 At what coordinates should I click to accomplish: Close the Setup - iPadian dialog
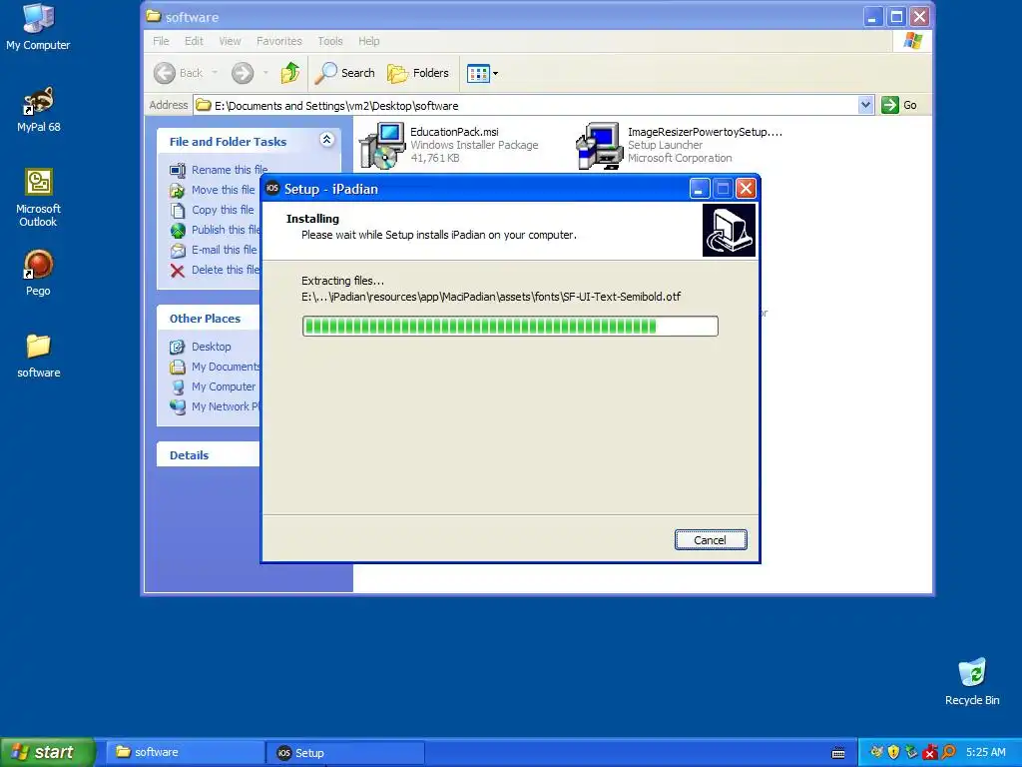746,189
